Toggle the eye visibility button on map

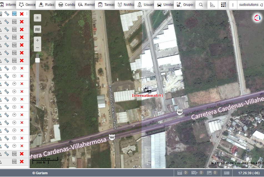click(x=37, y=18)
